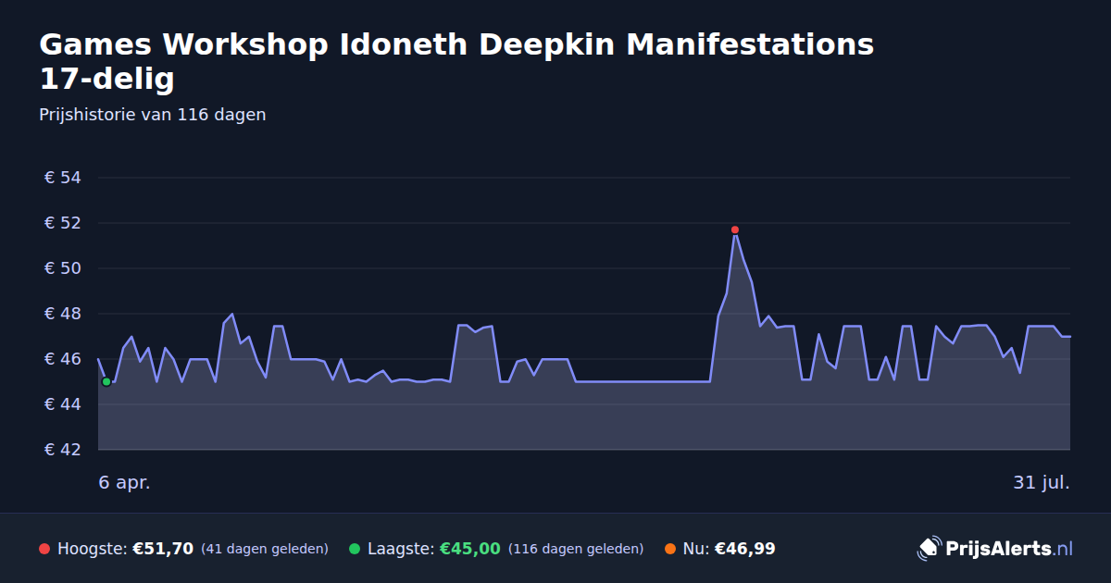Click the € 52 axis label
This screenshot has height=583, width=1111.
tap(63, 223)
